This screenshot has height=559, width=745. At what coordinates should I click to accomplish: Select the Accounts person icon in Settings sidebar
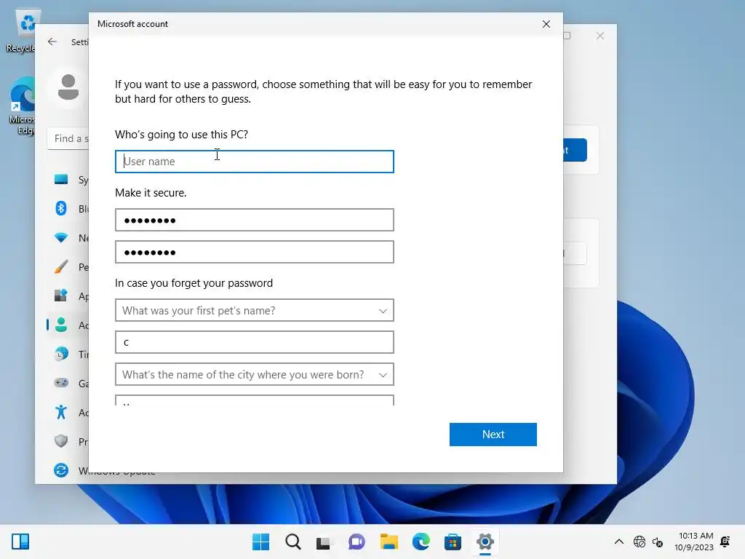click(61, 325)
